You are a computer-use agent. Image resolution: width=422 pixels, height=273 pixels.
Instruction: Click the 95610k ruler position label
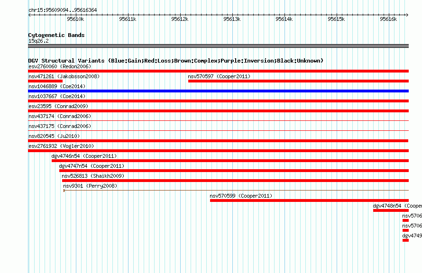75,19
